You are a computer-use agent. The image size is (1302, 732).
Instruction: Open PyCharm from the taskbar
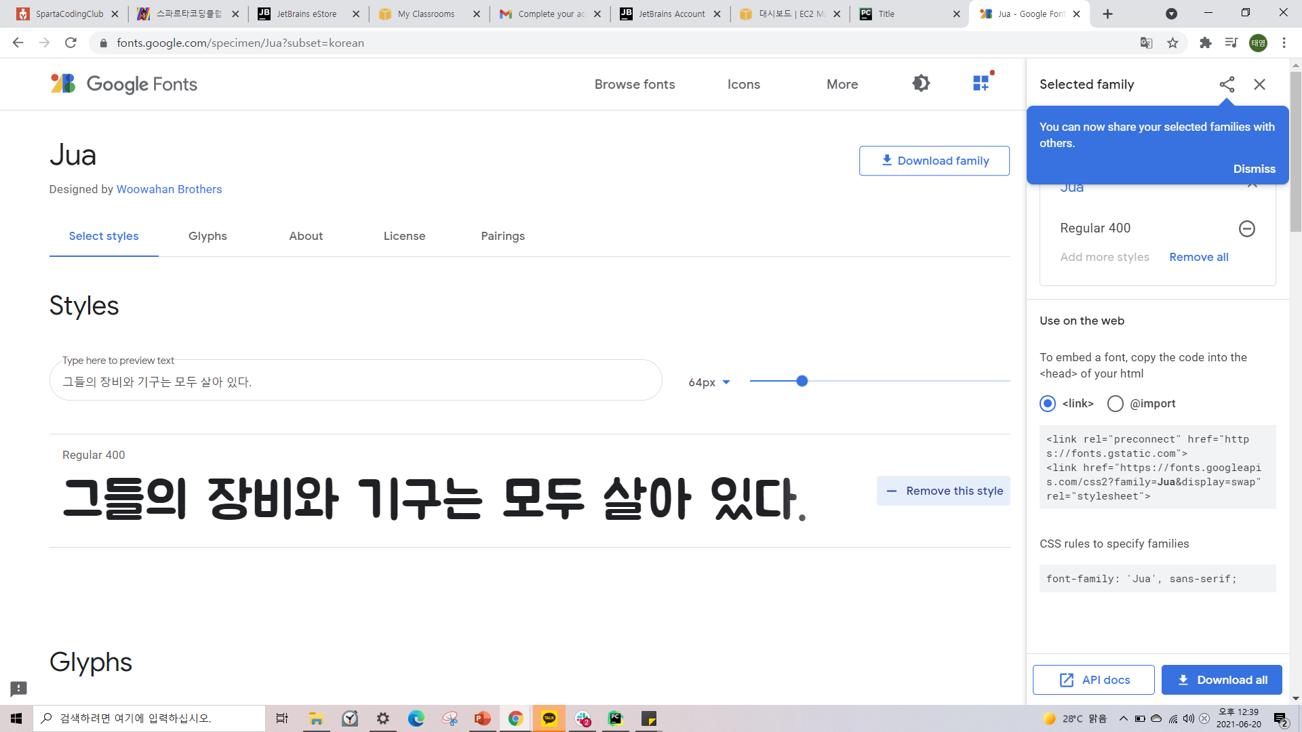click(615, 718)
